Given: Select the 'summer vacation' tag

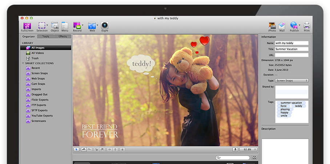Looking at the screenshot, I should pyautogui.click(x=291, y=103).
